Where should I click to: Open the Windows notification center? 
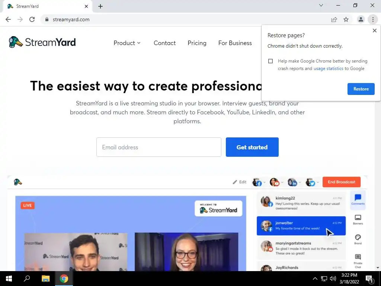(x=369, y=279)
